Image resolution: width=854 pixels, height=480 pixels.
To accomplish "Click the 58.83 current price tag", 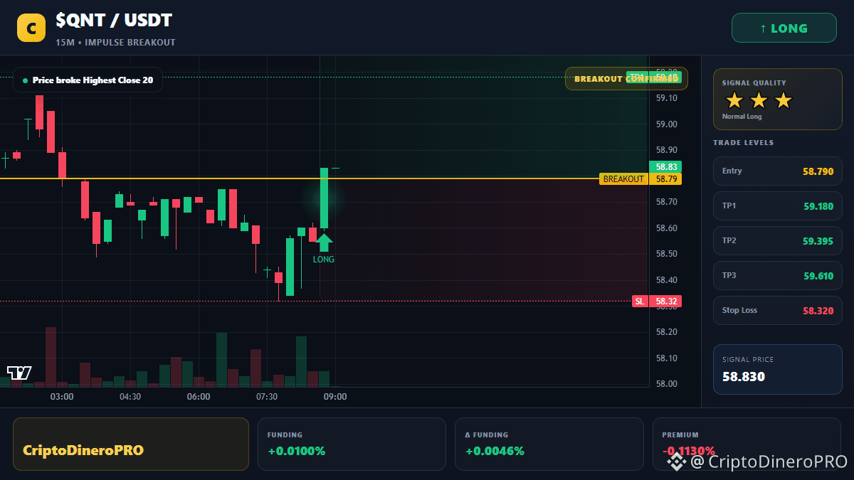I will pyautogui.click(x=665, y=167).
